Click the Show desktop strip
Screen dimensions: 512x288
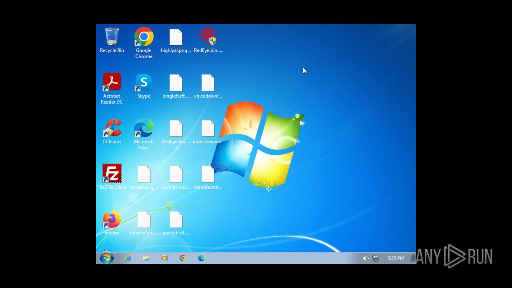point(413,258)
